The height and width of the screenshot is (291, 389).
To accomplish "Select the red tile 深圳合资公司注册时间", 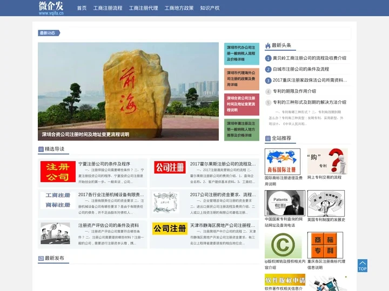I will [x=242, y=104].
